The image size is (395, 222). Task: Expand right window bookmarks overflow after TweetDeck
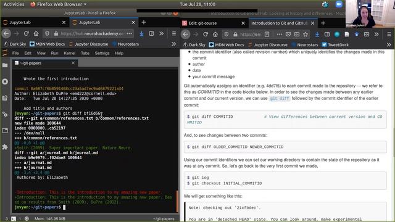click(389, 44)
